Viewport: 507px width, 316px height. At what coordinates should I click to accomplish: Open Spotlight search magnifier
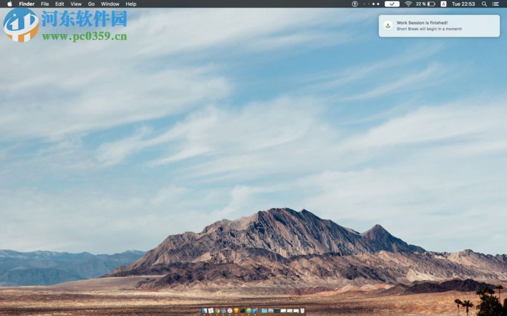pyautogui.click(x=484, y=4)
